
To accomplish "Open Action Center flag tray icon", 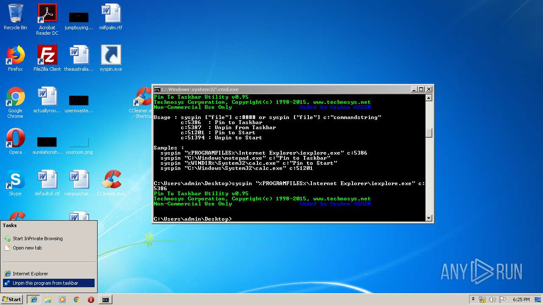I will click(503, 299).
